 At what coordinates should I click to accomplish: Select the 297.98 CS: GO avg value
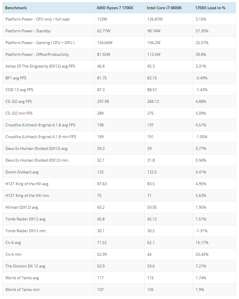pyautogui.click(x=103, y=102)
